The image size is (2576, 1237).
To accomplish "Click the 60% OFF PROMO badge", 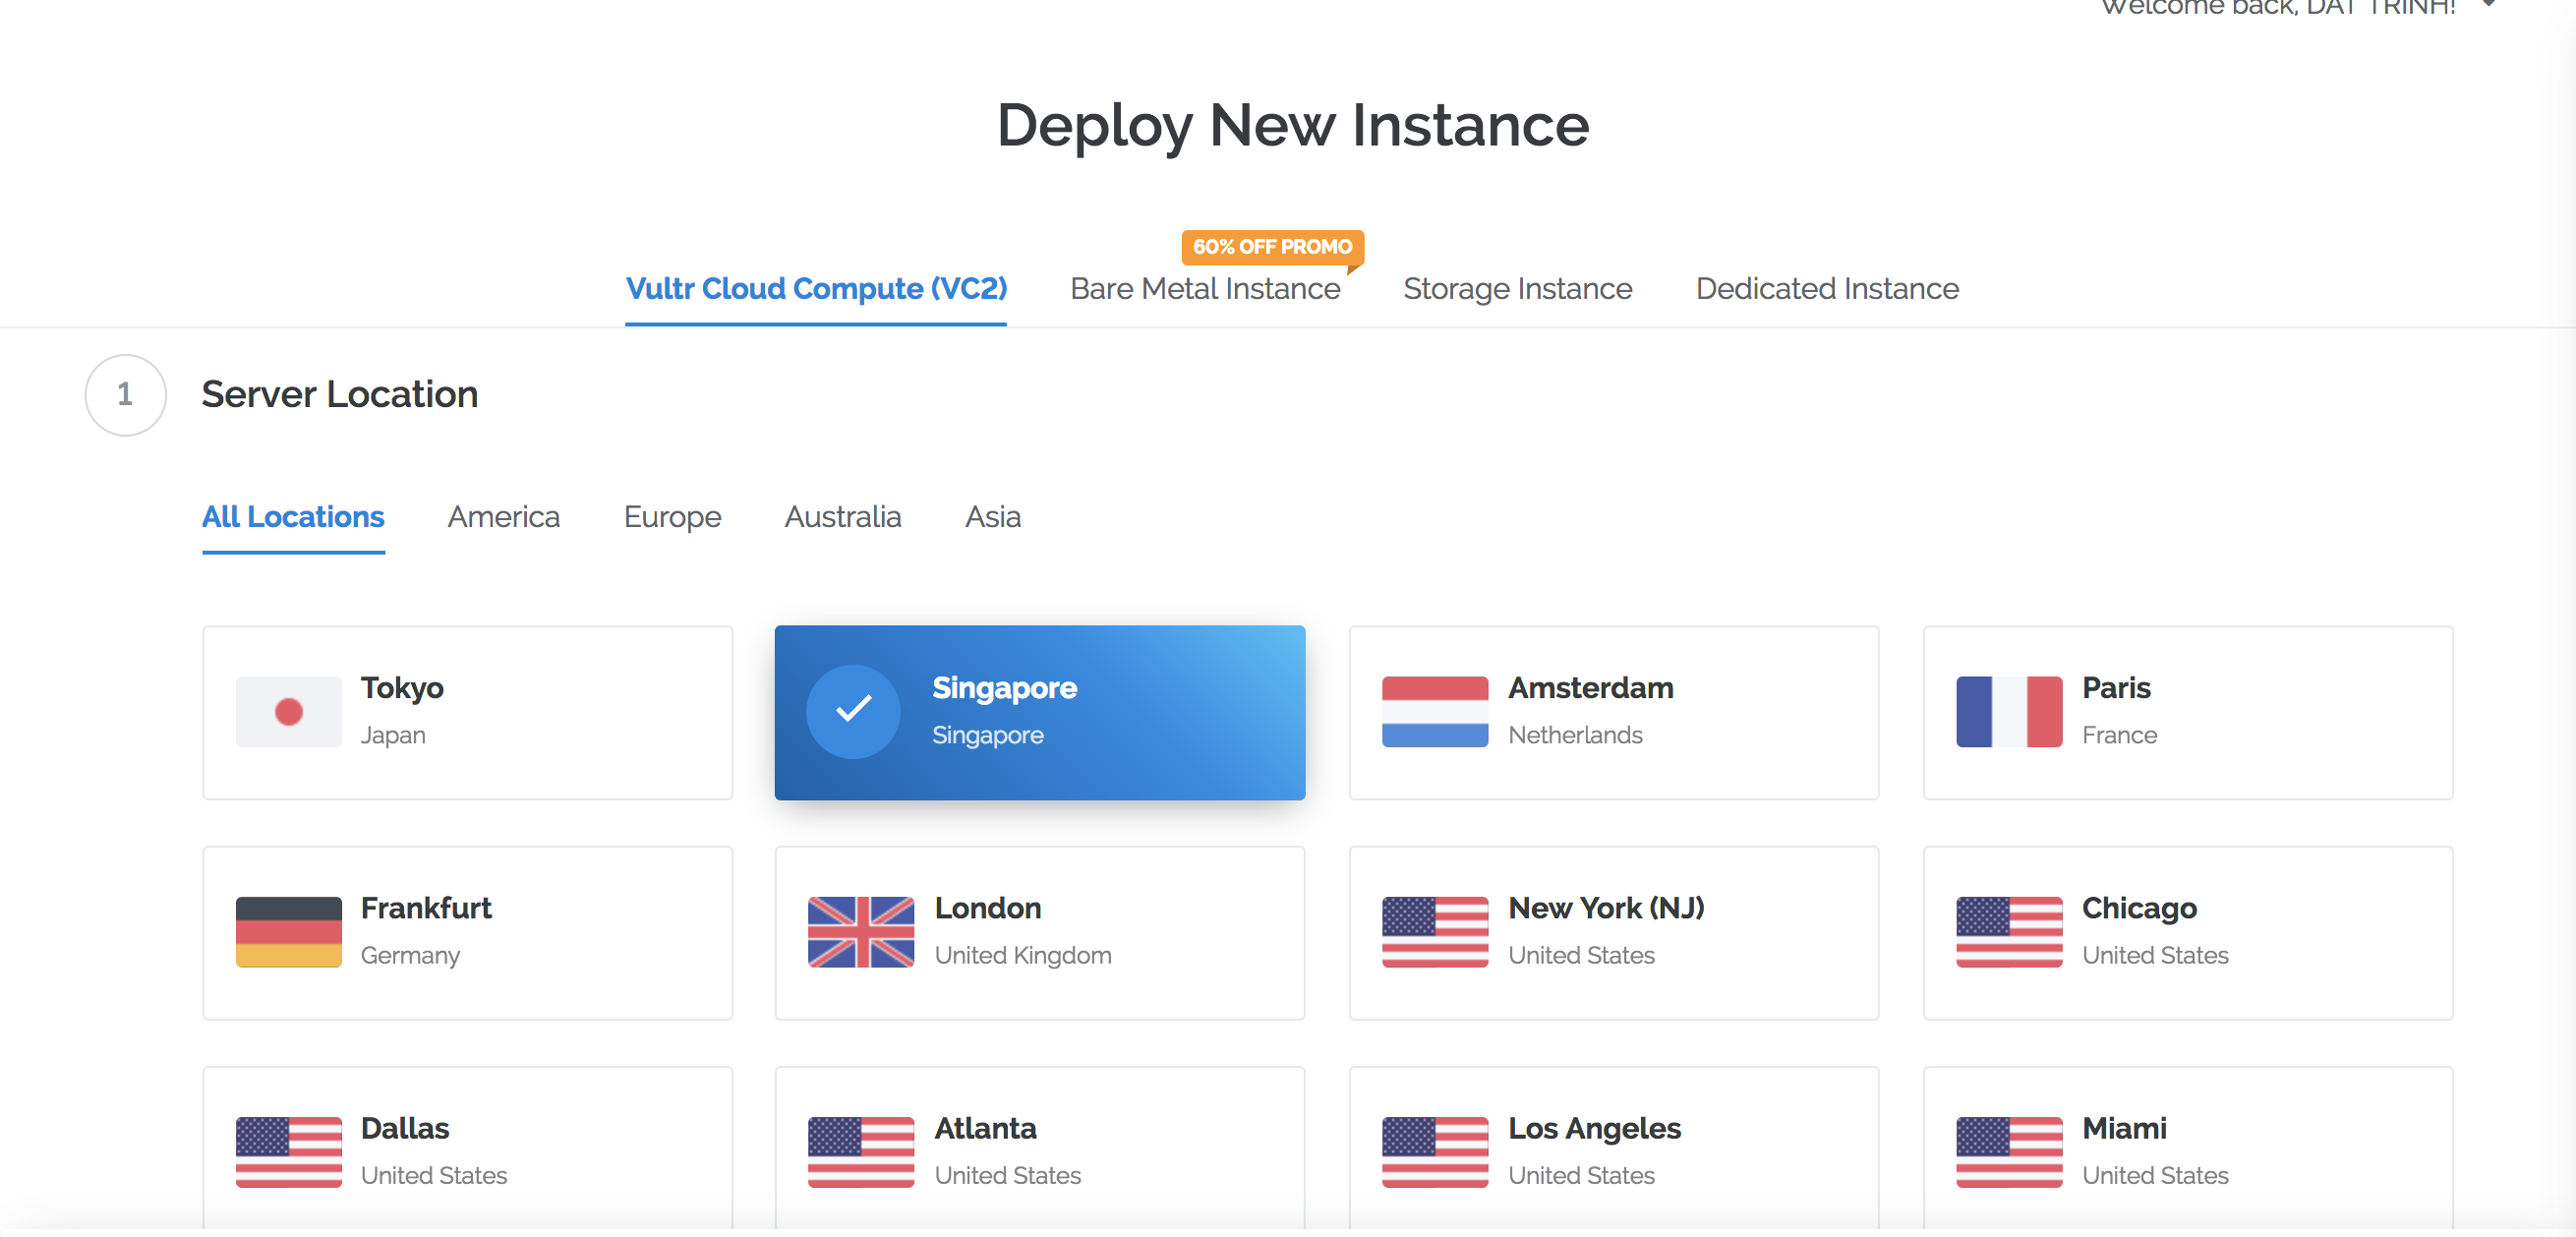I will (1272, 247).
